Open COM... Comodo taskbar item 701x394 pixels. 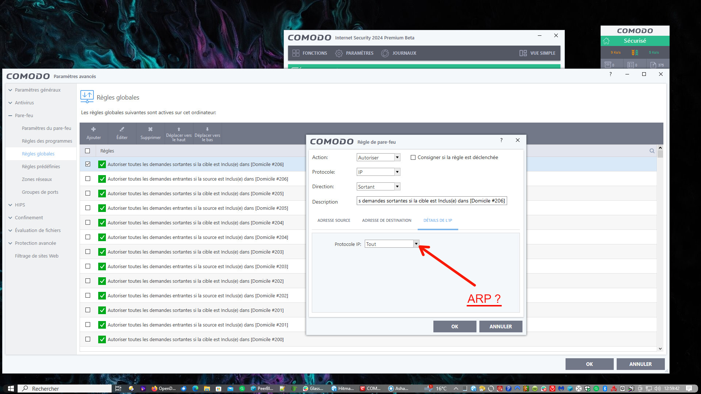tap(371, 389)
